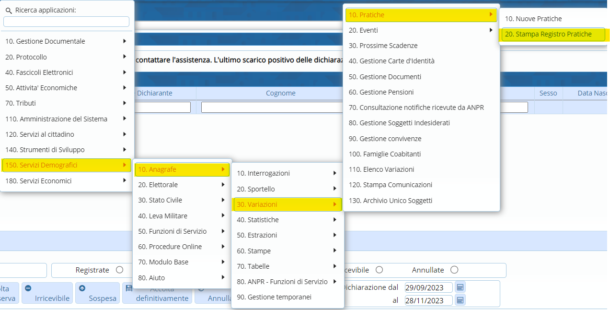Open 90. Gestione temporanei
Viewport: 610px width, 310px height.
click(274, 297)
